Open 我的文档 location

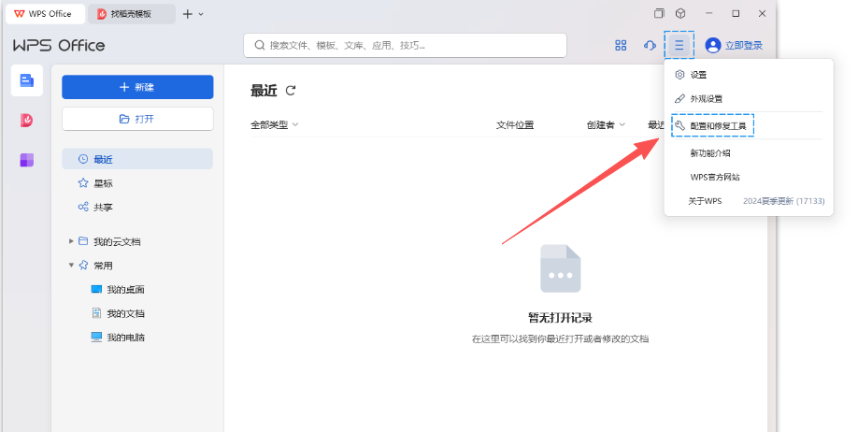(x=125, y=313)
